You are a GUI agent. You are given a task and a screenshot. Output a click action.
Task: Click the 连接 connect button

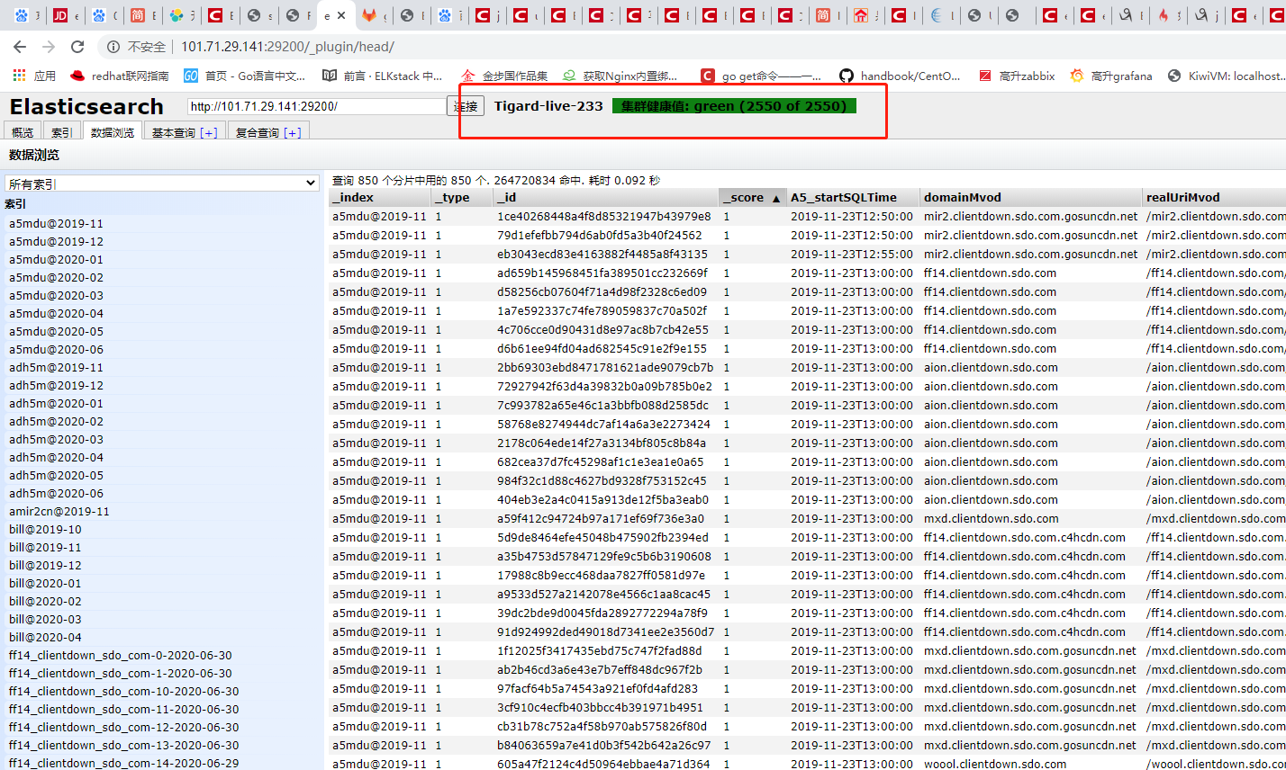(465, 105)
